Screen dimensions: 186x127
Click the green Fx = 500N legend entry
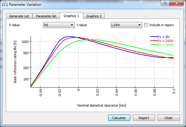tap(162, 45)
